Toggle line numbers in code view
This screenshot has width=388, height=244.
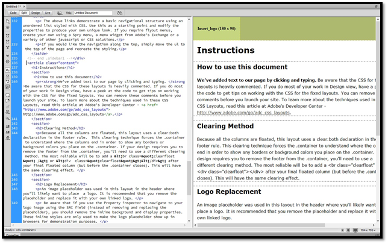click(8, 70)
